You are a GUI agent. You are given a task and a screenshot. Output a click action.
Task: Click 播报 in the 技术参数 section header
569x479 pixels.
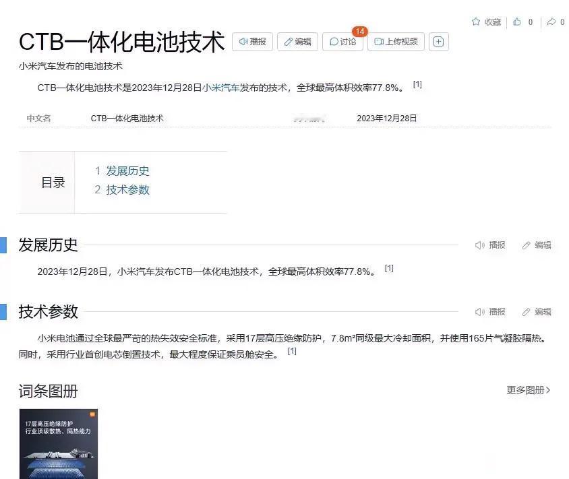[x=490, y=312]
